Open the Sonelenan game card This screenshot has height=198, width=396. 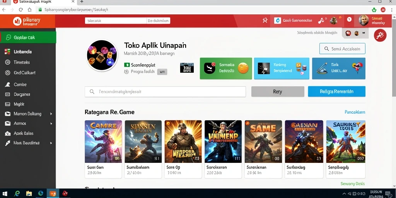click(x=263, y=149)
